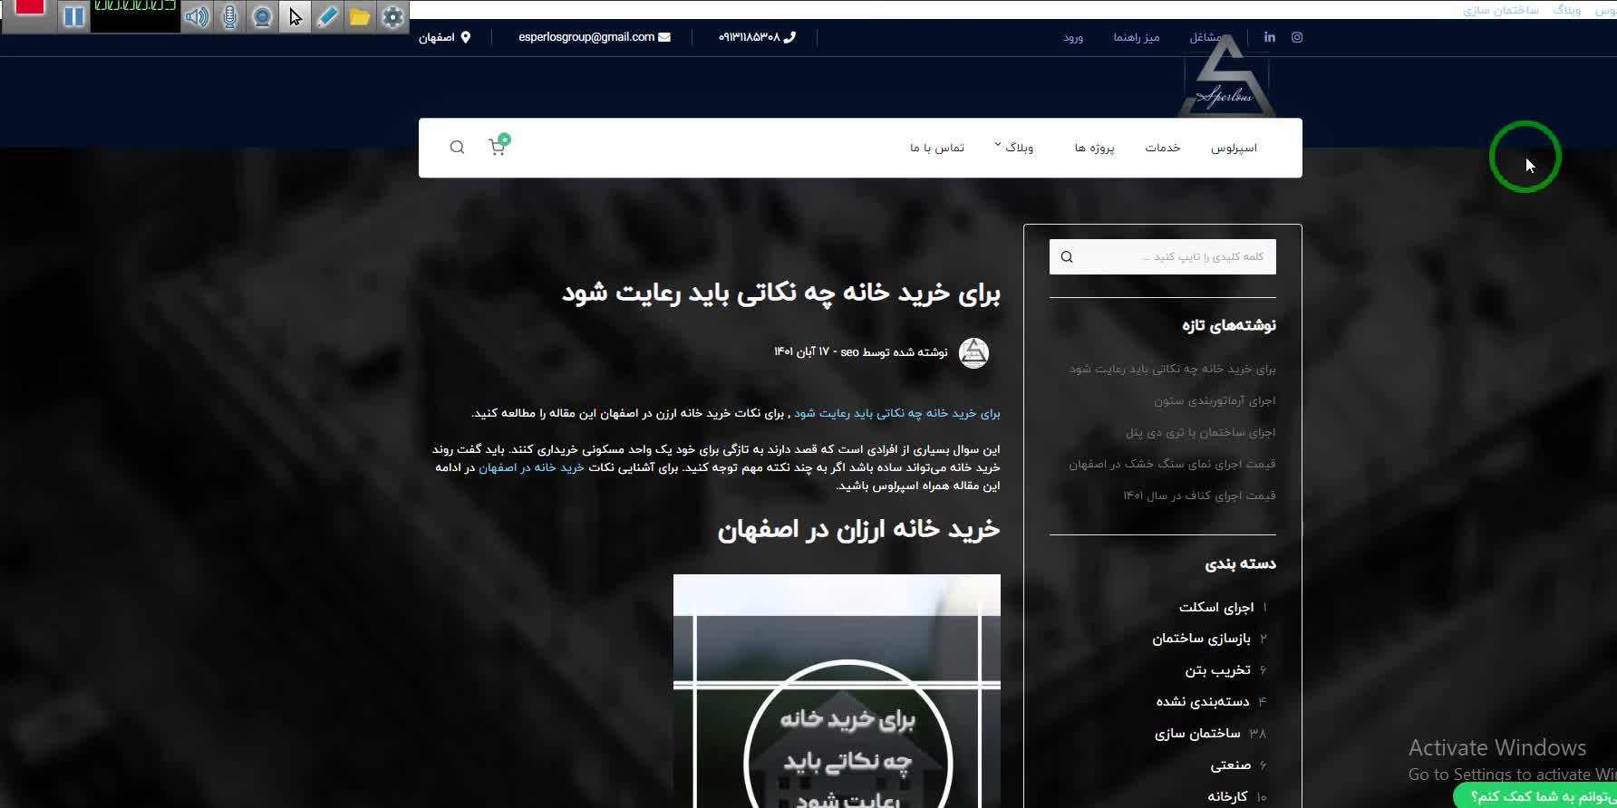The image size is (1617, 808).
Task: Open the پروژه ها menu item
Action: 1095,148
